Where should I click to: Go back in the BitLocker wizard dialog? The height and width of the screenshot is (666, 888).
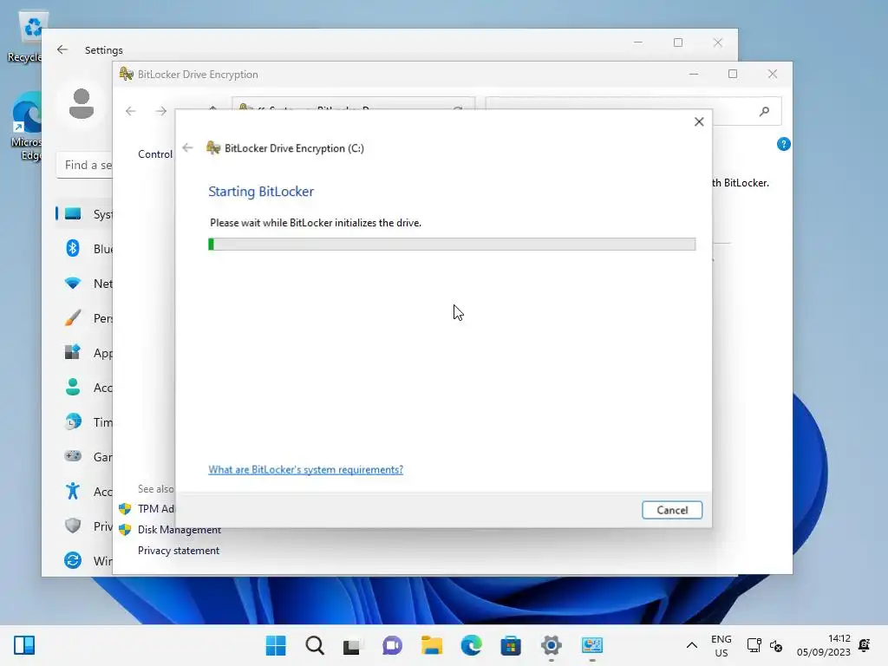(x=188, y=148)
